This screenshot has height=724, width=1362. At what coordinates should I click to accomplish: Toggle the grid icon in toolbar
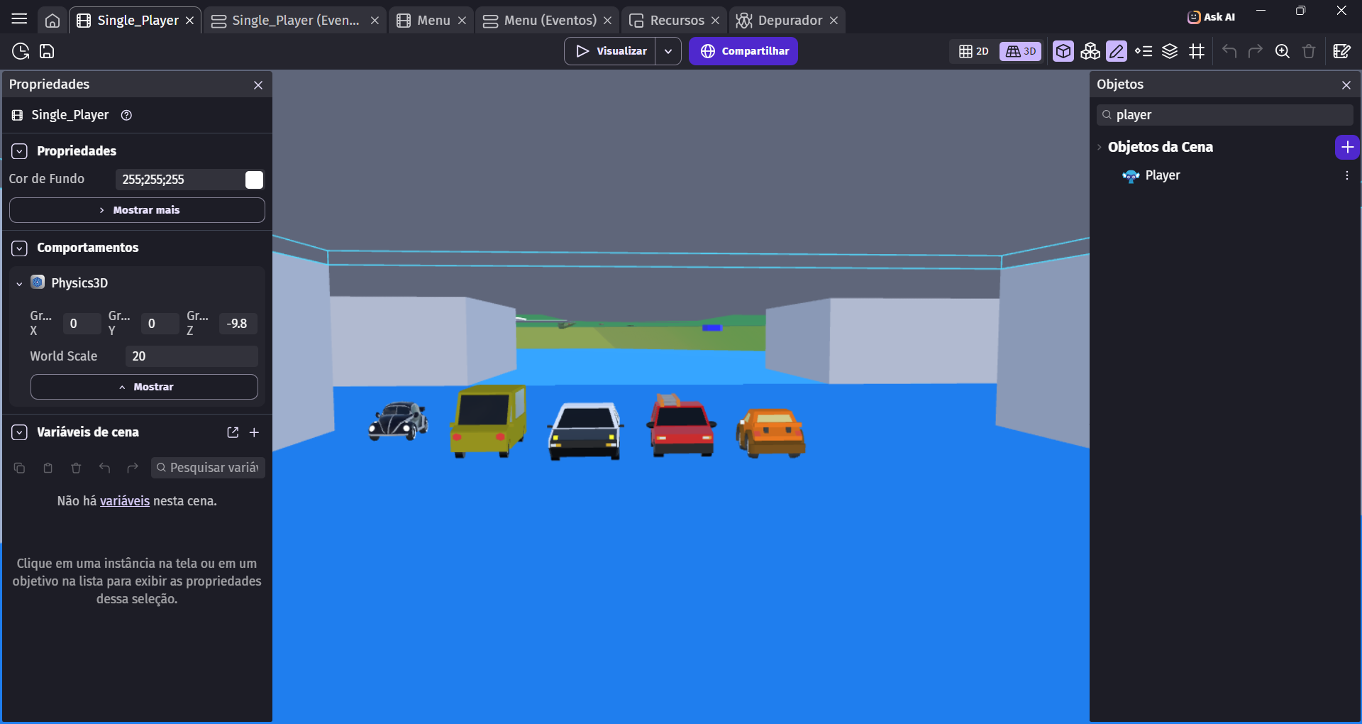[x=1197, y=51]
